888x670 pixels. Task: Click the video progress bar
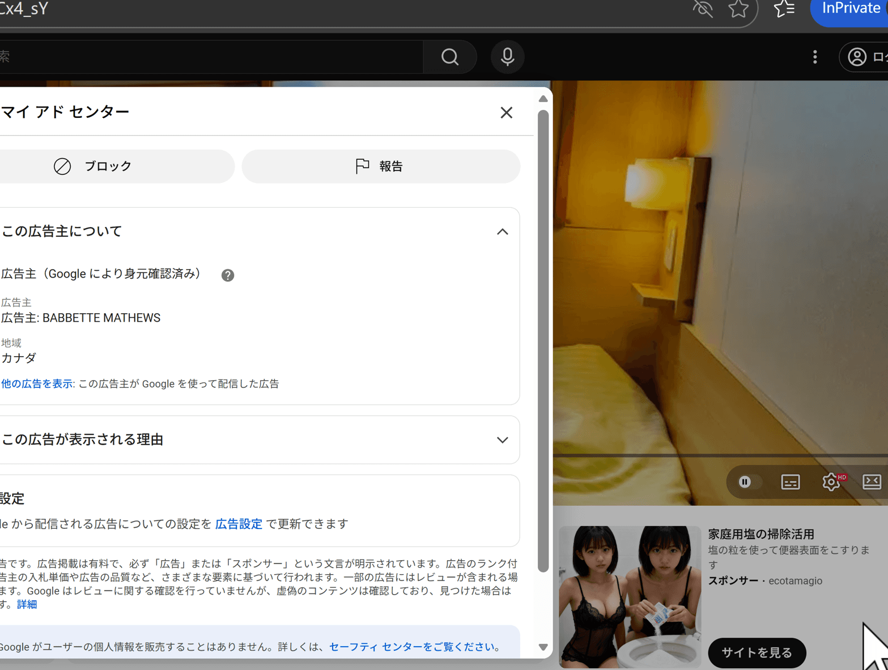(720, 455)
